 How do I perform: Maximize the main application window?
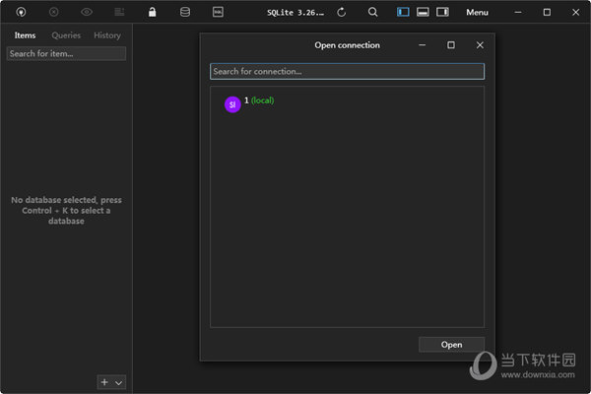click(547, 12)
